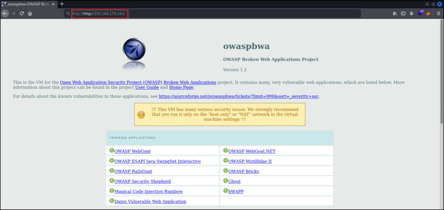Click the browser back arrow button

pos(5,13)
